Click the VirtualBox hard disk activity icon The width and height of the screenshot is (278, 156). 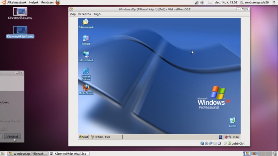(x=202, y=144)
